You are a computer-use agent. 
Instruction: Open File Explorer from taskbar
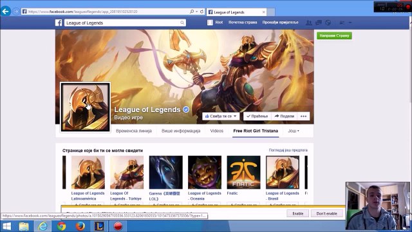[24, 226]
